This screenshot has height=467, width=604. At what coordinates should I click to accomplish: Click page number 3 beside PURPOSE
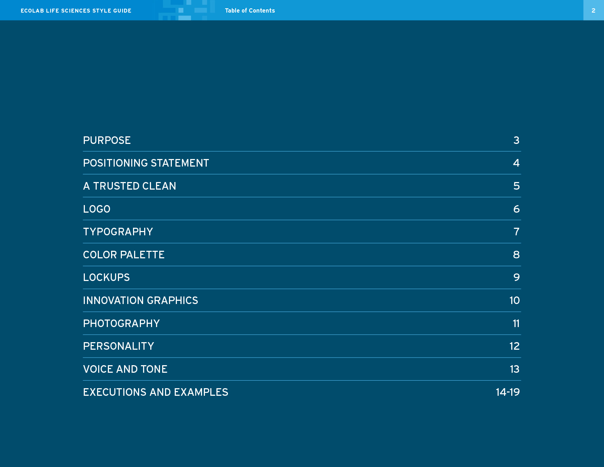pyautogui.click(x=516, y=140)
